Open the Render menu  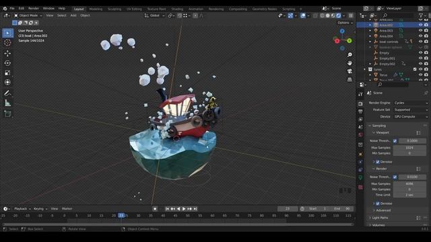click(x=34, y=9)
